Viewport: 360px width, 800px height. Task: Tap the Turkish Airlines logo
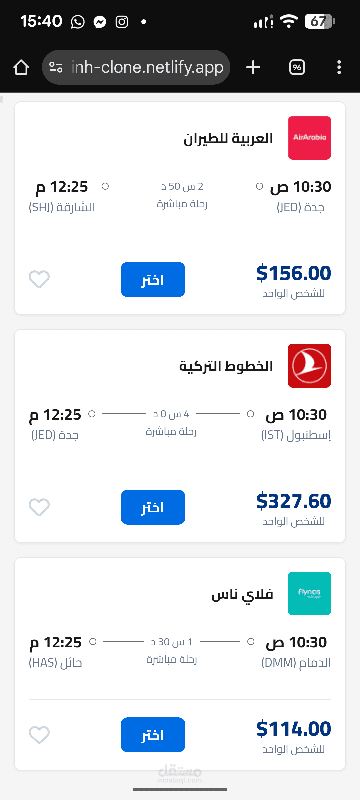pos(309,366)
